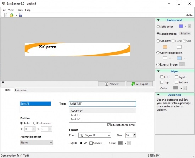
Task: Click the GIF Export button
Action: pyautogui.click(x=140, y=84)
